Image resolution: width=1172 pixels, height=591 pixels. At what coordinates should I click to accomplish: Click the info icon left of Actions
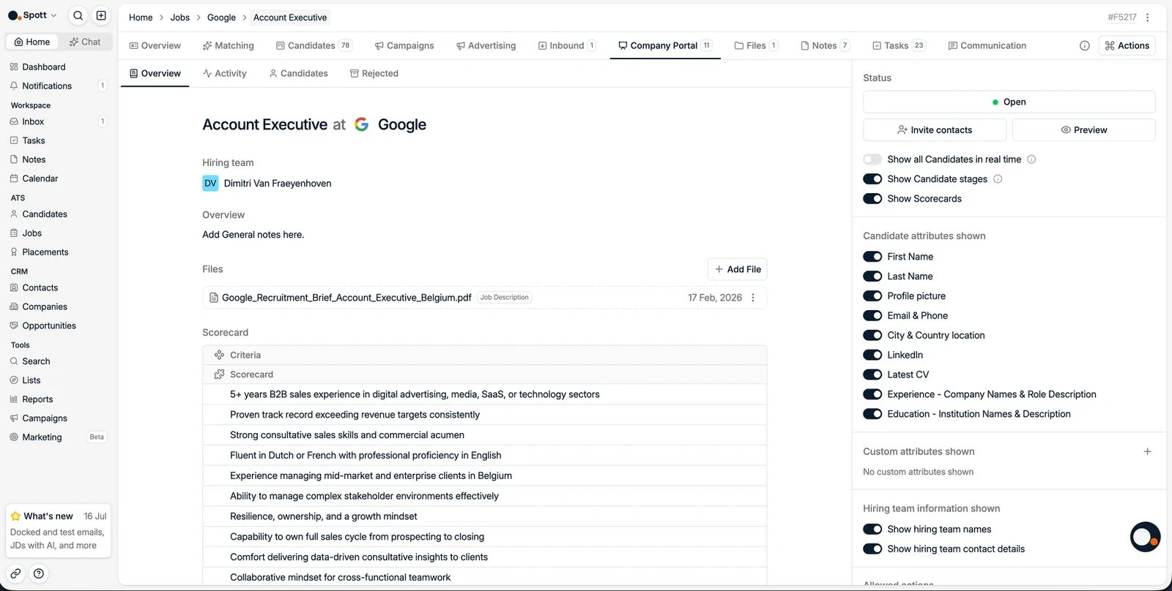coord(1084,45)
